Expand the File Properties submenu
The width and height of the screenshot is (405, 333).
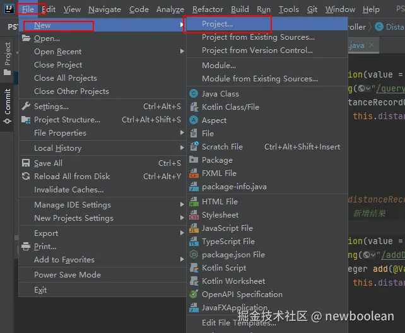tap(182, 132)
